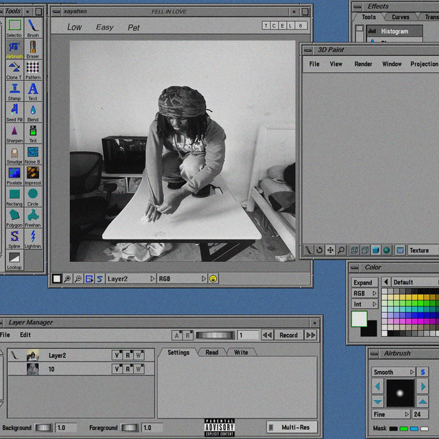Select the Pixelate tool
The image size is (439, 439).
coord(14,176)
